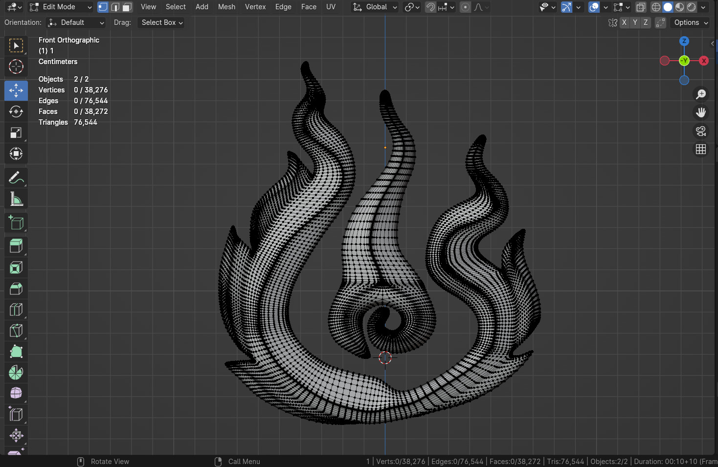Viewport: 718px width, 467px height.
Task: Click the X axis on navigation gizmo
Action: click(704, 61)
